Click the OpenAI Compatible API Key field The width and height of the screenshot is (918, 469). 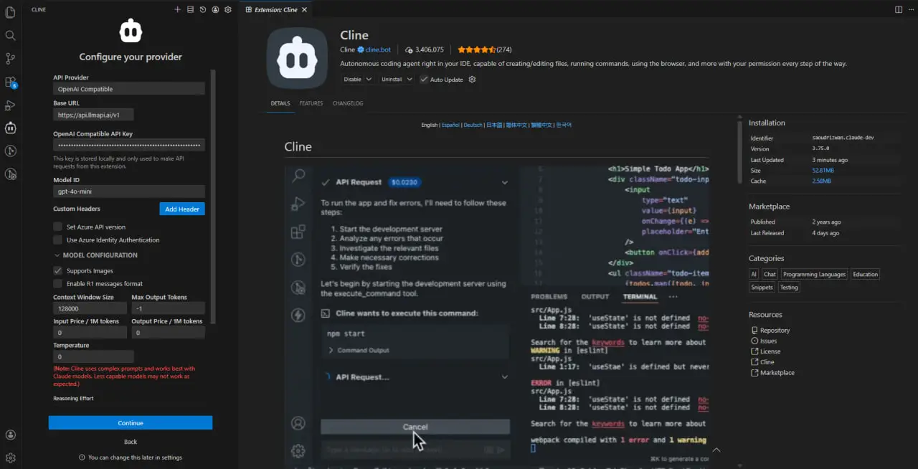[x=129, y=145]
